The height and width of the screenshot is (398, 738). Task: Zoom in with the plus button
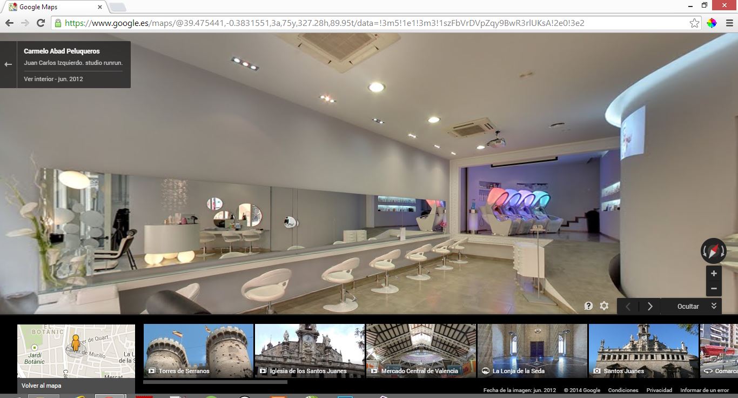tap(714, 274)
